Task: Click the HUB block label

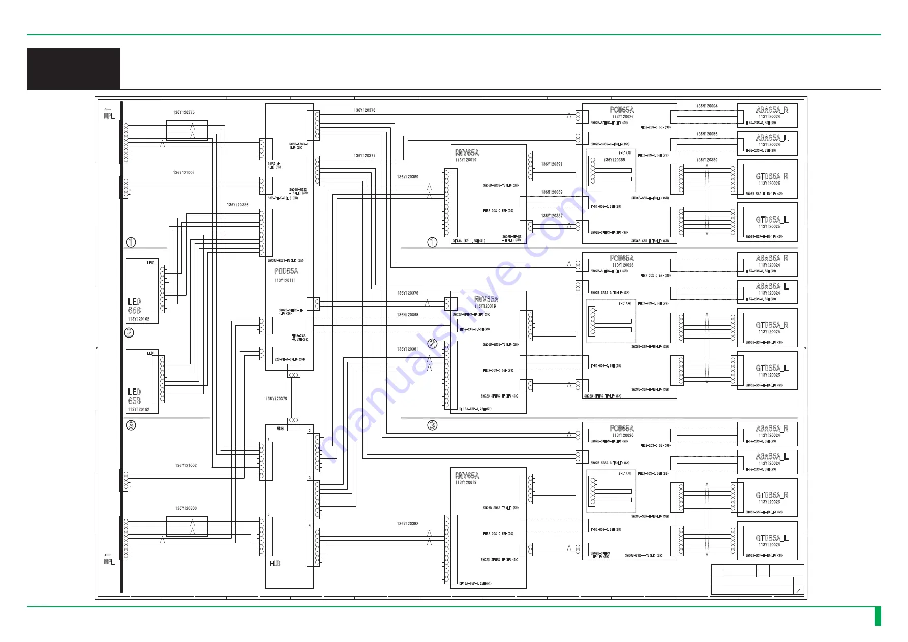Action: [x=275, y=563]
